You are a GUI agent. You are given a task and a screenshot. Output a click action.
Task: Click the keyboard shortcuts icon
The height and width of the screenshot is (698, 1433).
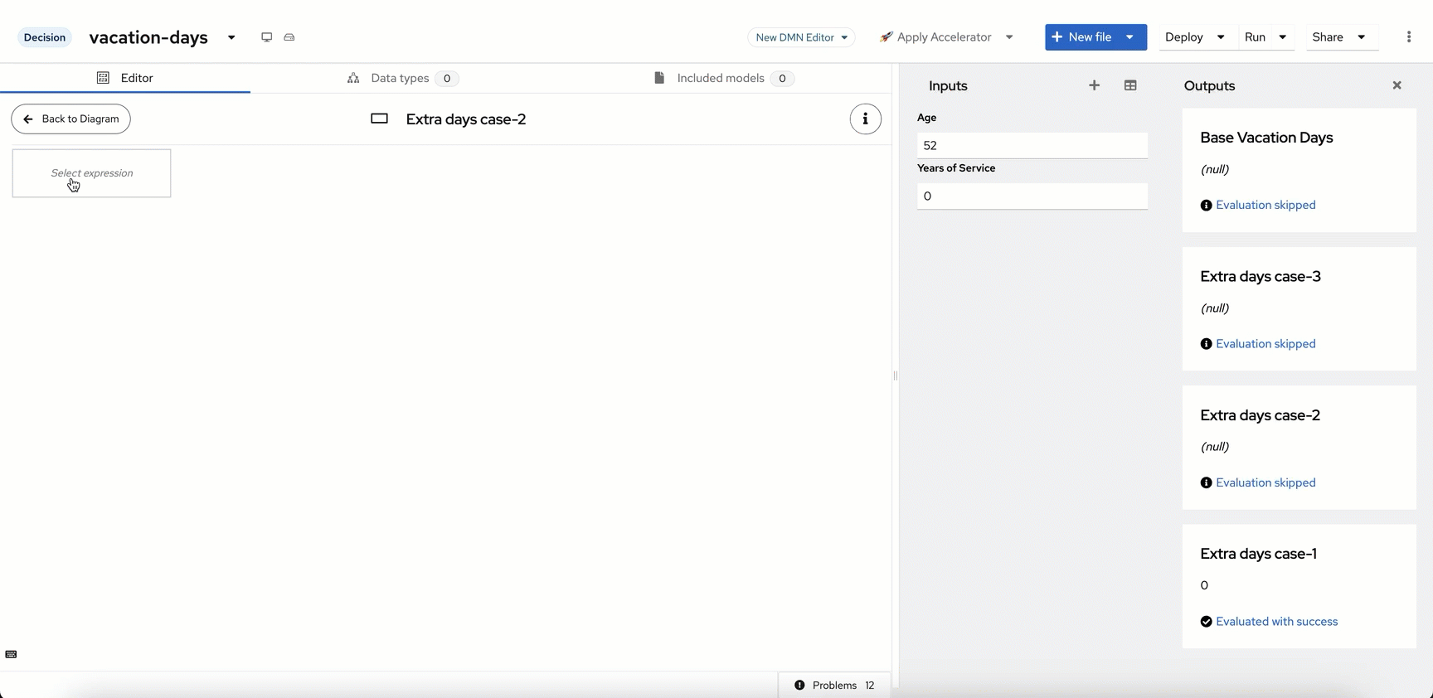[11, 654]
